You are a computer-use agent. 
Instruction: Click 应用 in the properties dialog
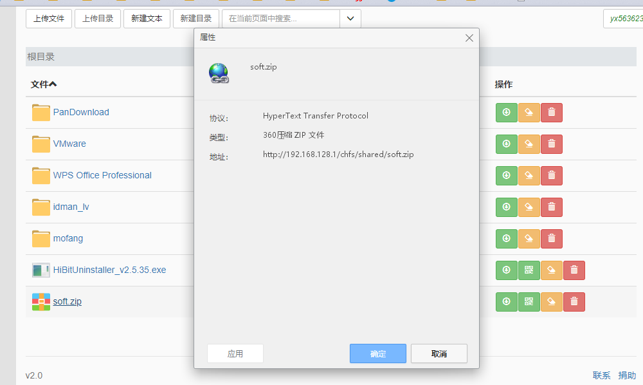(235, 353)
